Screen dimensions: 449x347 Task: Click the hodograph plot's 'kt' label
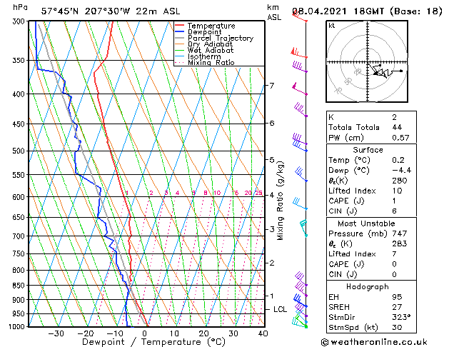click(332, 26)
